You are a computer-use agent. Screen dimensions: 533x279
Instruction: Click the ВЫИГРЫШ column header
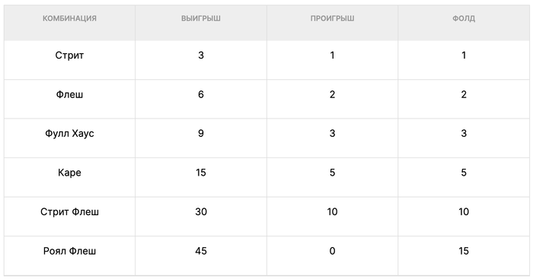[201, 18]
